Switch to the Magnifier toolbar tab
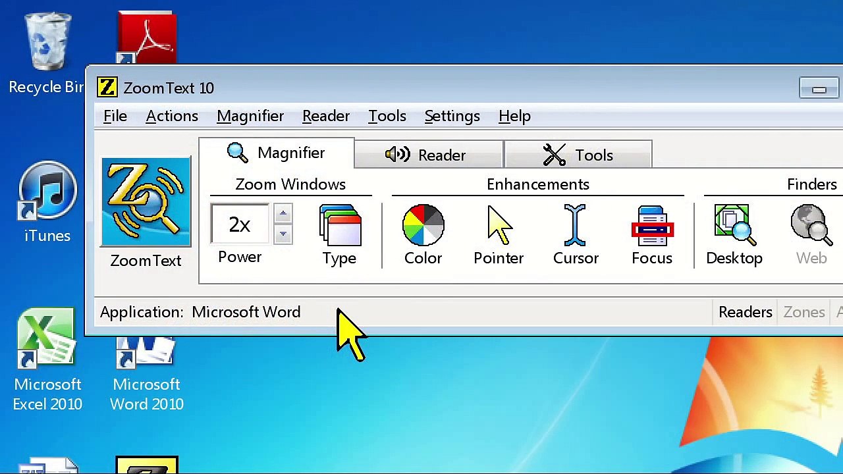Image resolution: width=843 pixels, height=474 pixels. click(277, 153)
